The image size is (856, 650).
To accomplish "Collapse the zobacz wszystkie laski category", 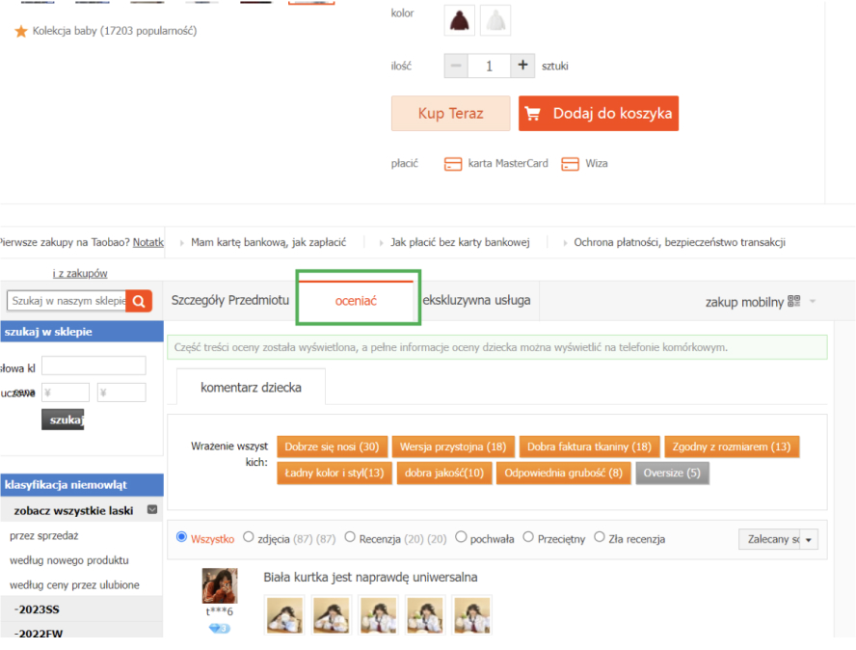I will [x=151, y=510].
